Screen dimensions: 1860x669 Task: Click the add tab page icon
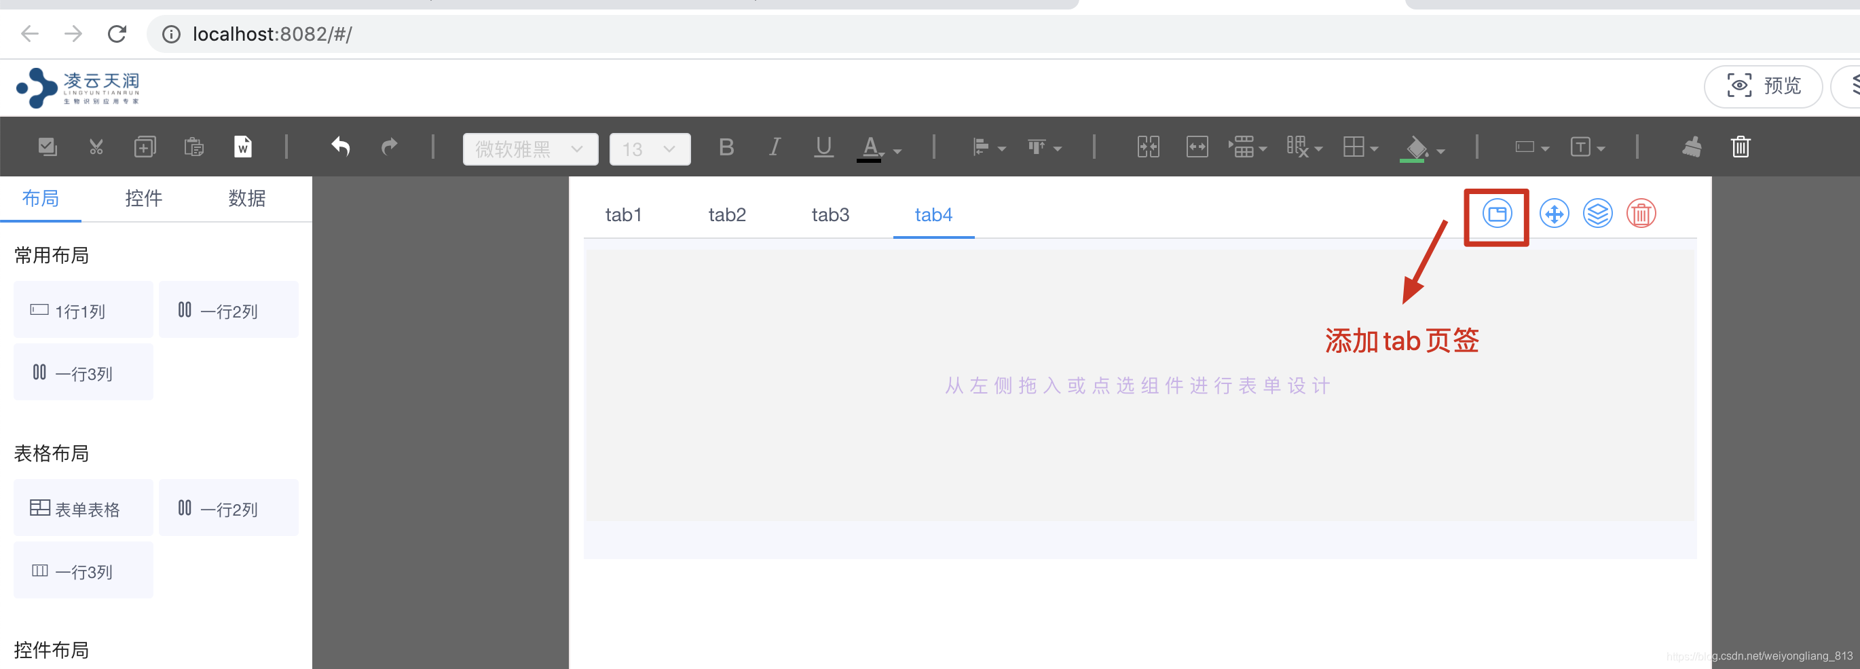pyautogui.click(x=1497, y=214)
